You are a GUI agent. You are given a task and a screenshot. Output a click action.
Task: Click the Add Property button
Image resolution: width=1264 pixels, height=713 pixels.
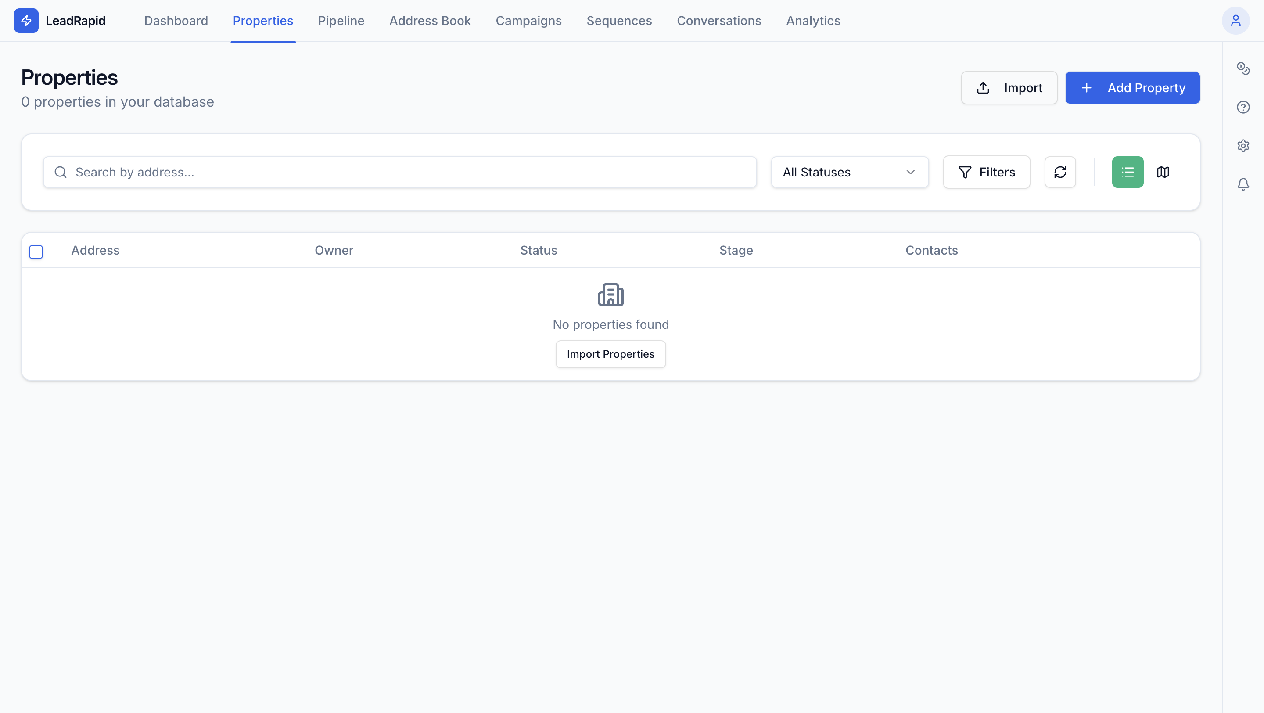pyautogui.click(x=1132, y=87)
